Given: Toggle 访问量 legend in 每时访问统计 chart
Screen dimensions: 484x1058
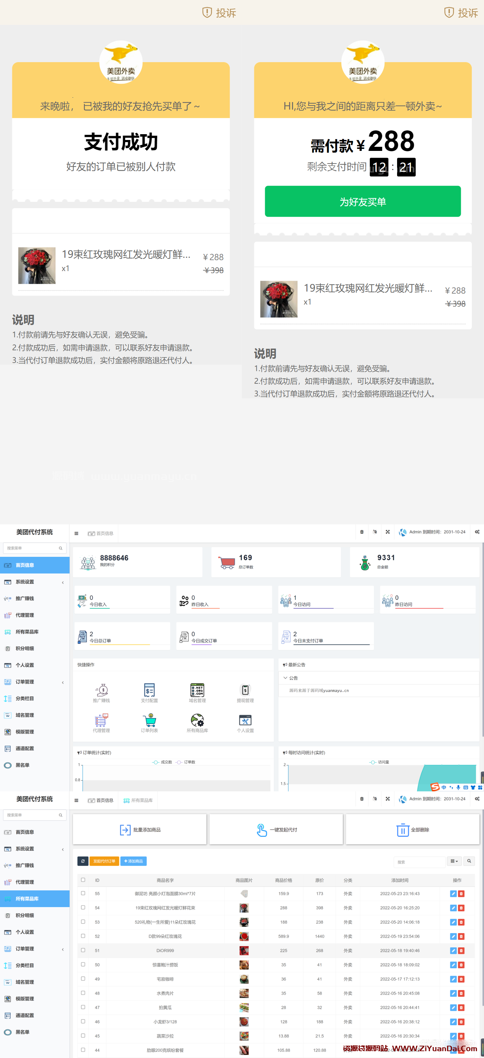Looking at the screenshot, I should 379,762.
